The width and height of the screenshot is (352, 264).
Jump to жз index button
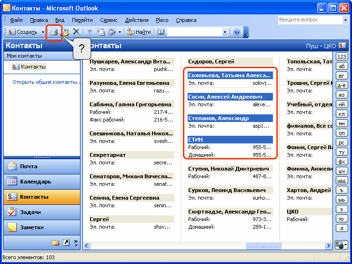[342, 95]
